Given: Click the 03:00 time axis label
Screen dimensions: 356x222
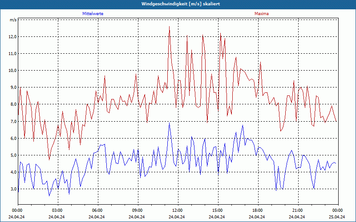Looking at the screenshot, I should click(x=58, y=210).
